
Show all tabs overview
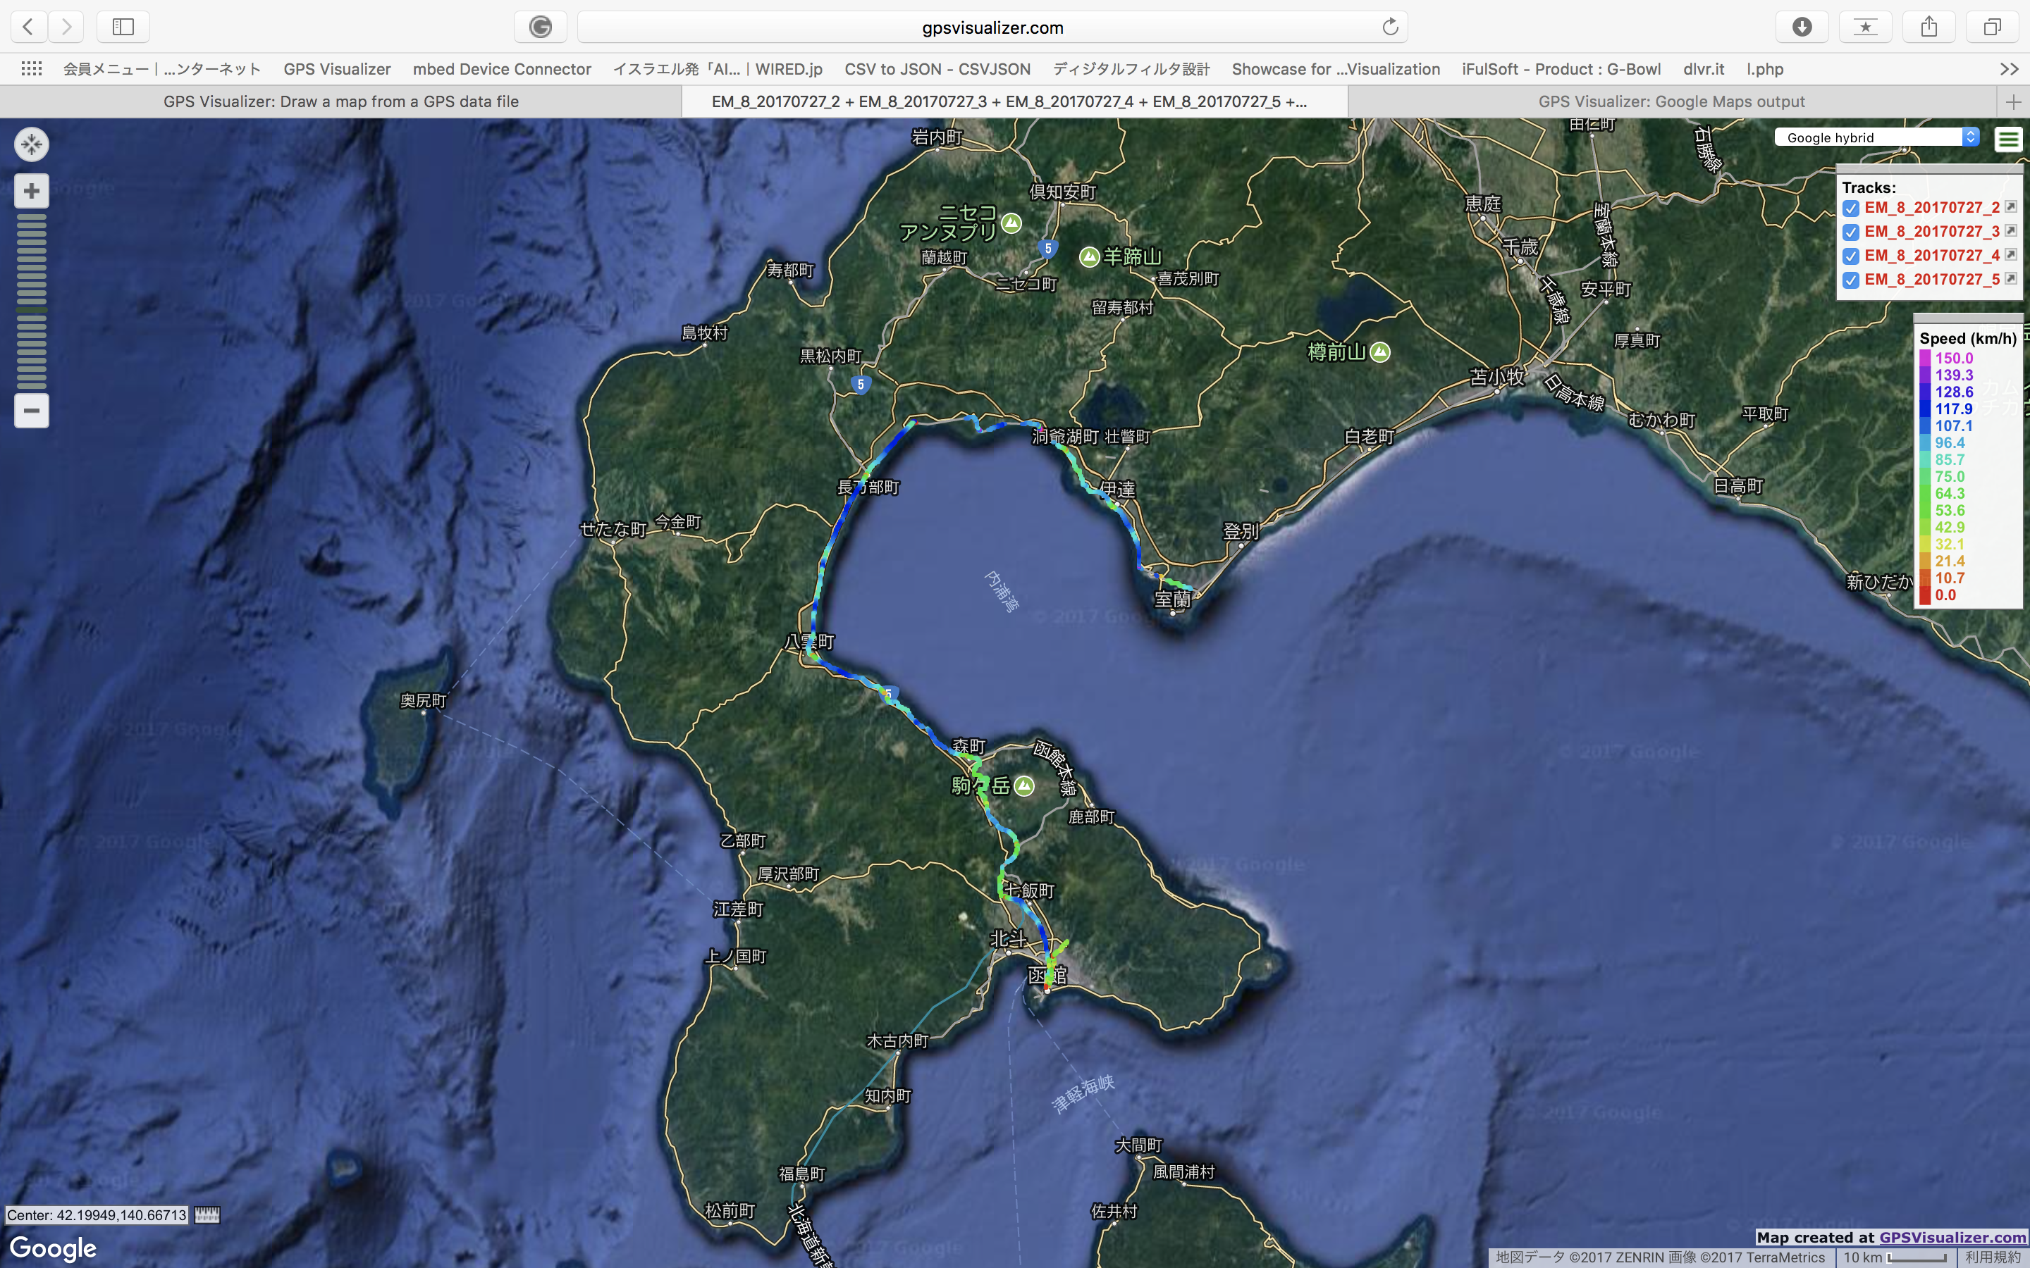click(x=1992, y=27)
